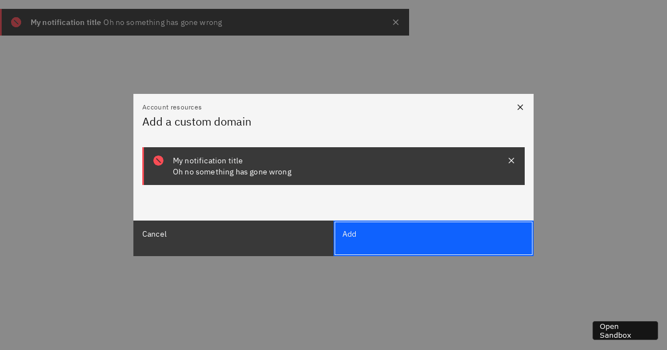
Task: Click the error icon inside the modal notification
Action: click(158, 161)
